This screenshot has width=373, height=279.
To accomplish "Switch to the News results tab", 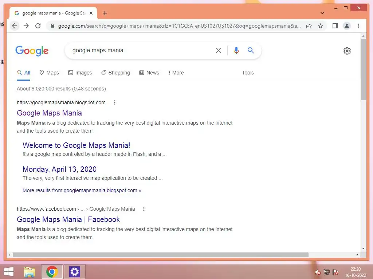I will 149,73.
